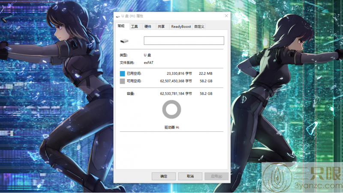The width and height of the screenshot is (343, 193).
Task: Click the 类型 U 盘 value
Action: pyautogui.click(x=147, y=55)
